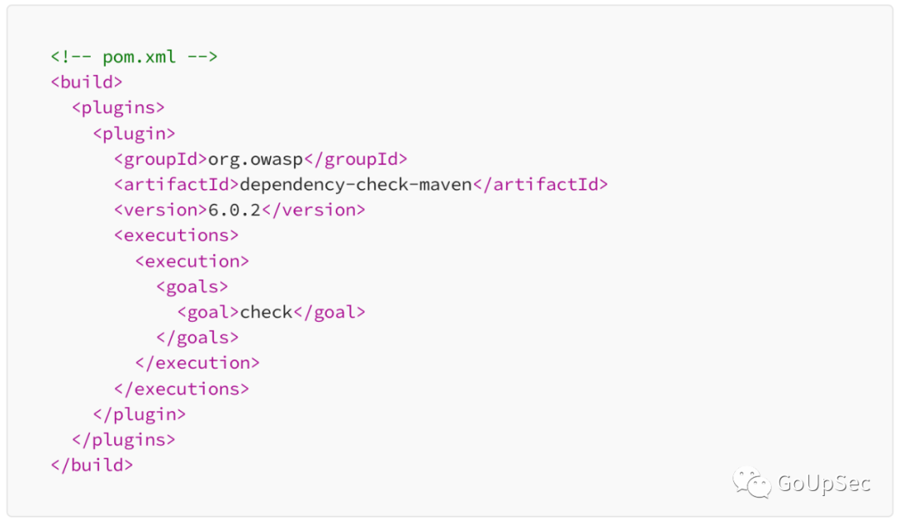Click the opening plugins tag
The image size is (900, 525).
click(x=118, y=108)
